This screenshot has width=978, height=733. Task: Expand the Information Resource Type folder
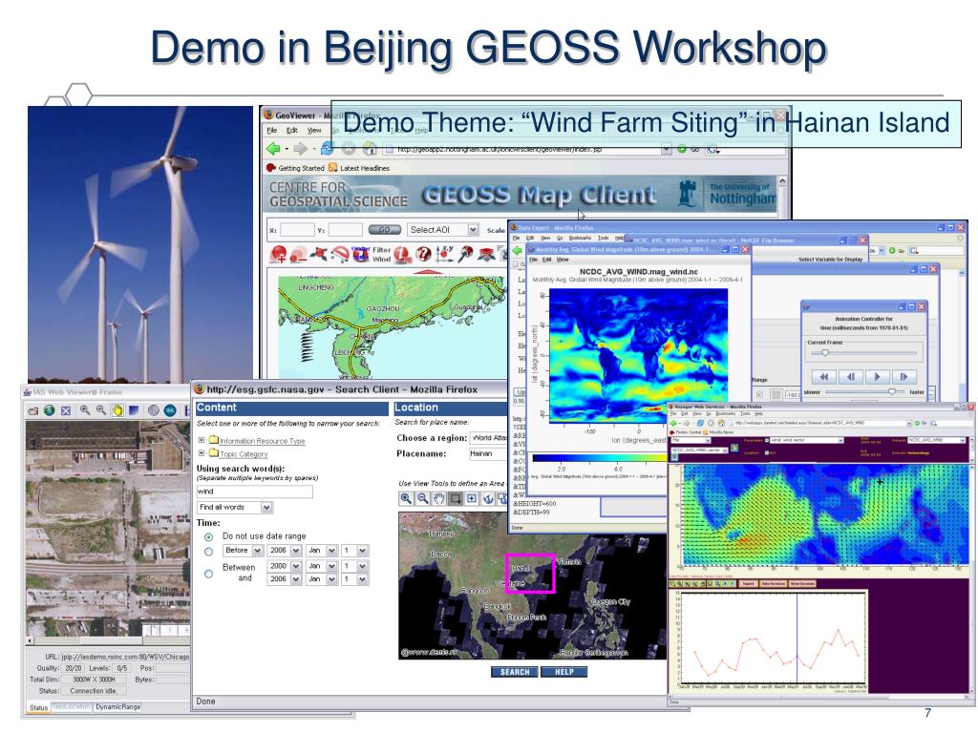pos(202,440)
